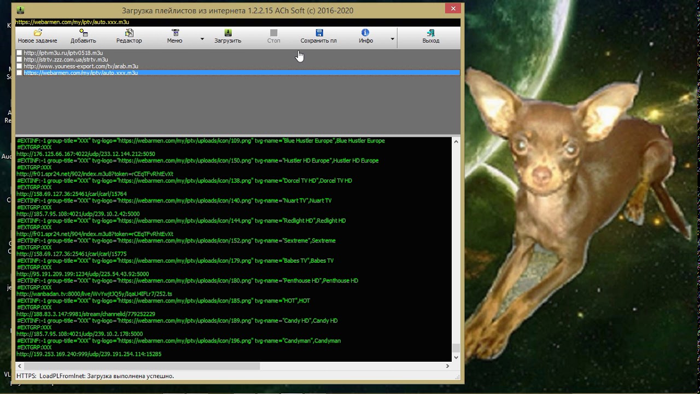The height and width of the screenshot is (394, 700).
Task: Click the right arrow of the horizontal scrollbar
Action: pos(447,366)
